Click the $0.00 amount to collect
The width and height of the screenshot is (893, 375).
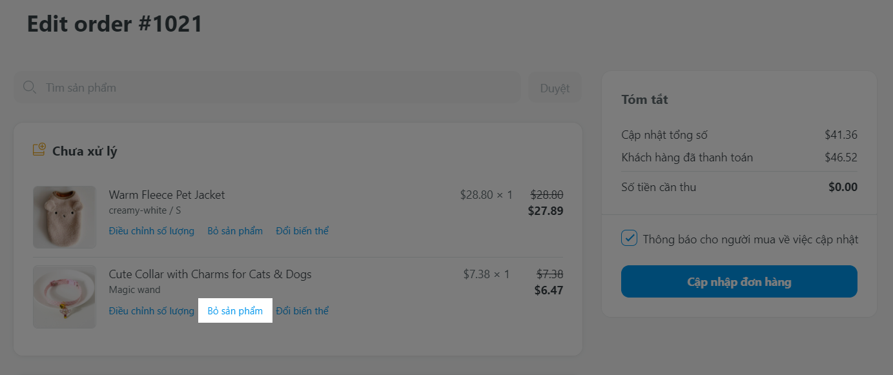(843, 187)
